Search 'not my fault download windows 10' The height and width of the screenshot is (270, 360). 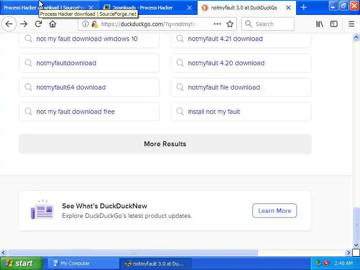(x=89, y=39)
